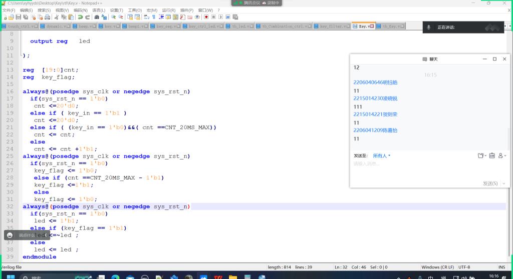This screenshot has width=513, height=279.
Task: Click the 发送(S) send button
Action: (490, 183)
